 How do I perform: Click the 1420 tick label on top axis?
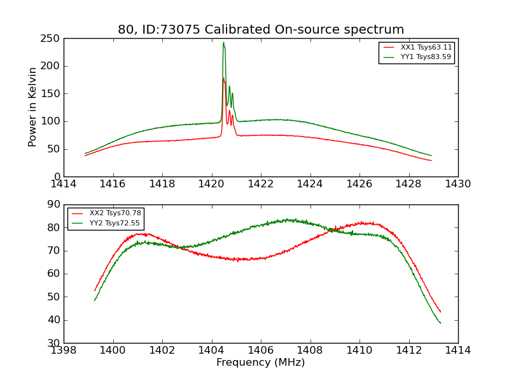(x=211, y=184)
